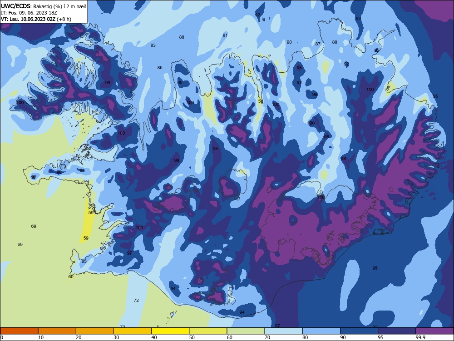The height and width of the screenshot is (341, 454).
Task: Select the 'IT: Fös. 09. 06. 2023 18Z' line
Action: point(29,13)
